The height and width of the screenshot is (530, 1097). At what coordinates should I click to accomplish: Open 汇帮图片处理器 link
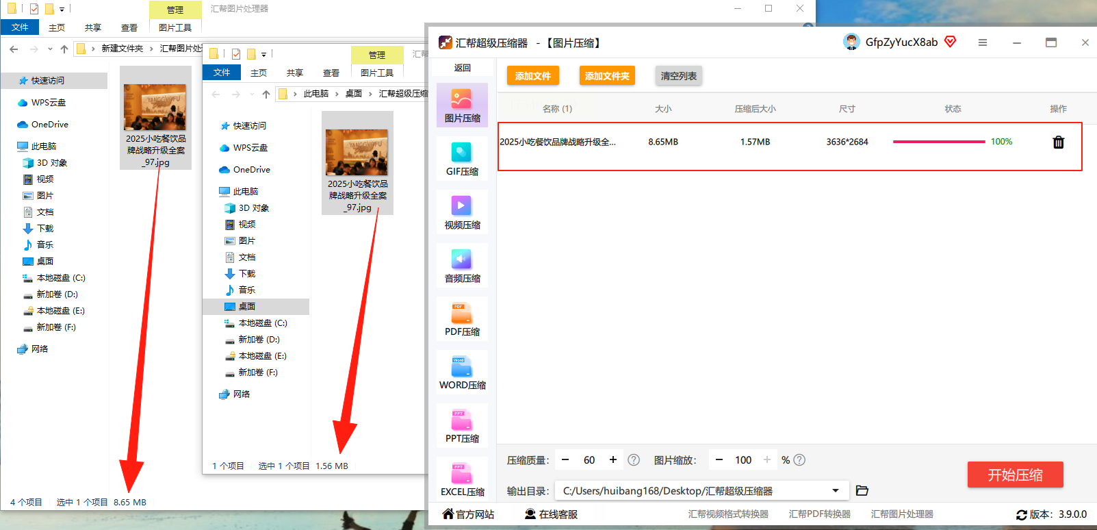[x=902, y=514]
